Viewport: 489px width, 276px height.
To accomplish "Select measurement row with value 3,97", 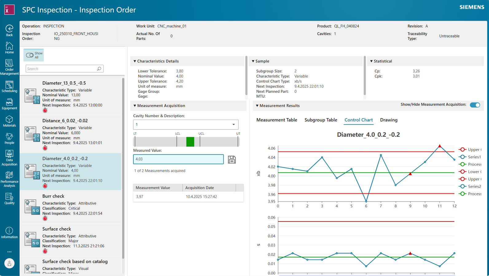I will 188,197.
